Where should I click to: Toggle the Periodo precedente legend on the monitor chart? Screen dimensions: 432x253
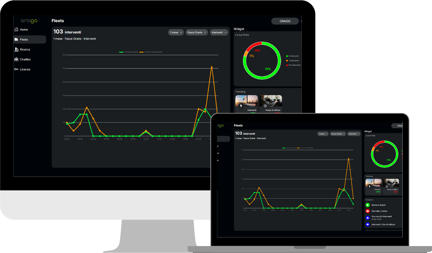point(151,52)
